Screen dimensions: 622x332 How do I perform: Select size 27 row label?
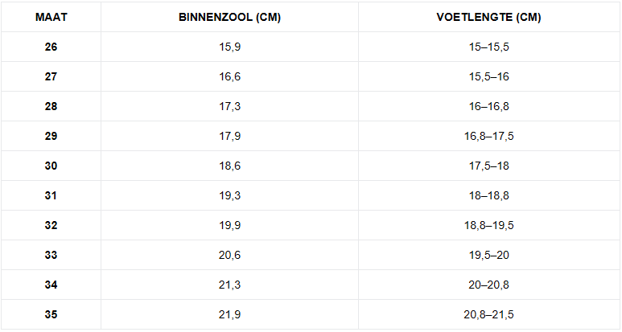tap(51, 77)
